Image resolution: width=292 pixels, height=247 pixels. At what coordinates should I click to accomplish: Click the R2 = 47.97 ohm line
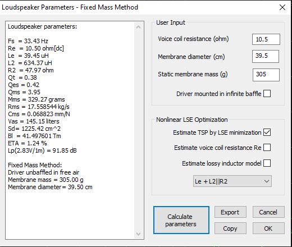coord(31,70)
